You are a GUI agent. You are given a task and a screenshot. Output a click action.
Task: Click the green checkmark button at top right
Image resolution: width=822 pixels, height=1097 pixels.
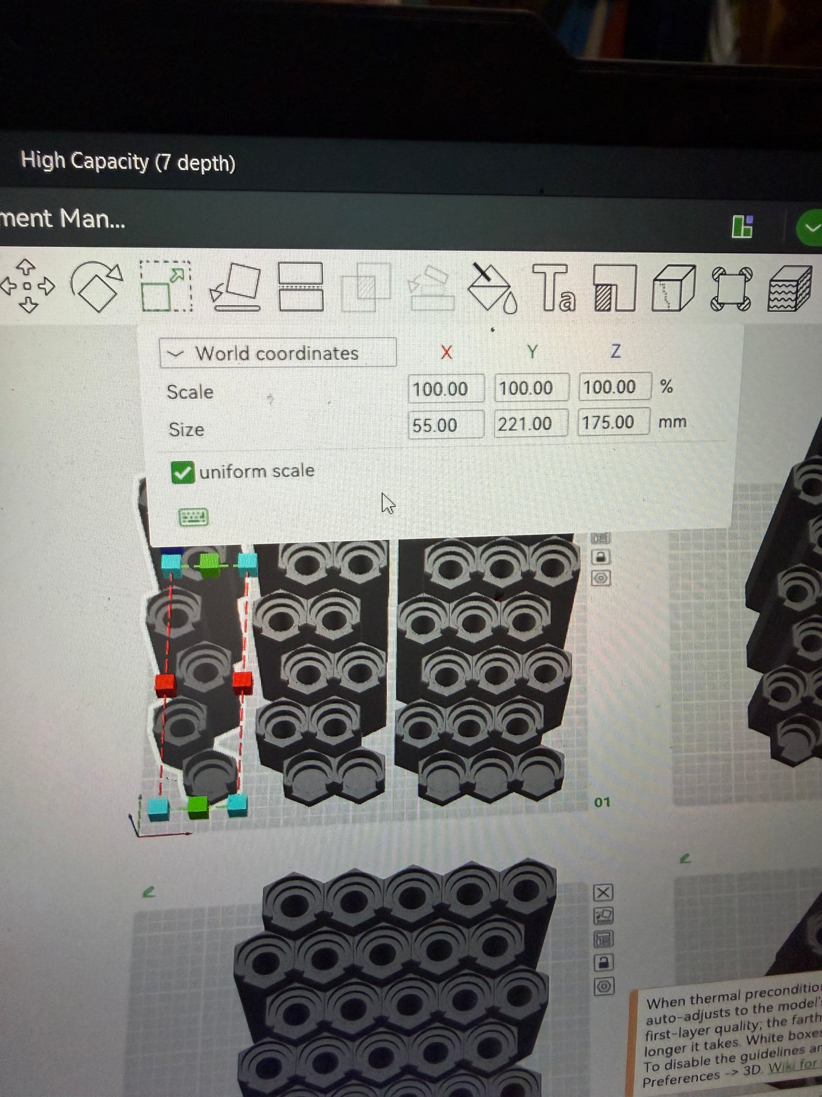(x=811, y=227)
